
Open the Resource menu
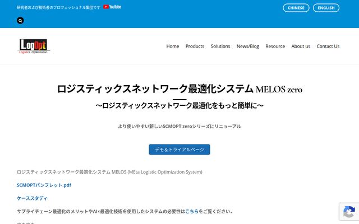[275, 46]
